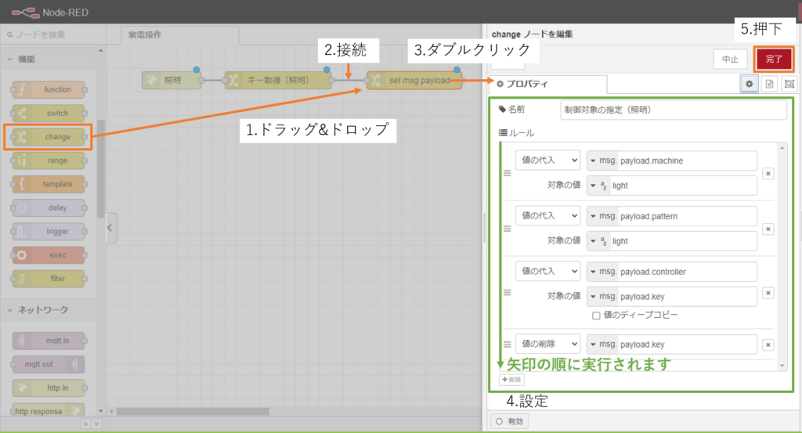The image size is (802, 433).
Task: Select the filter node in palette
Action: click(49, 279)
